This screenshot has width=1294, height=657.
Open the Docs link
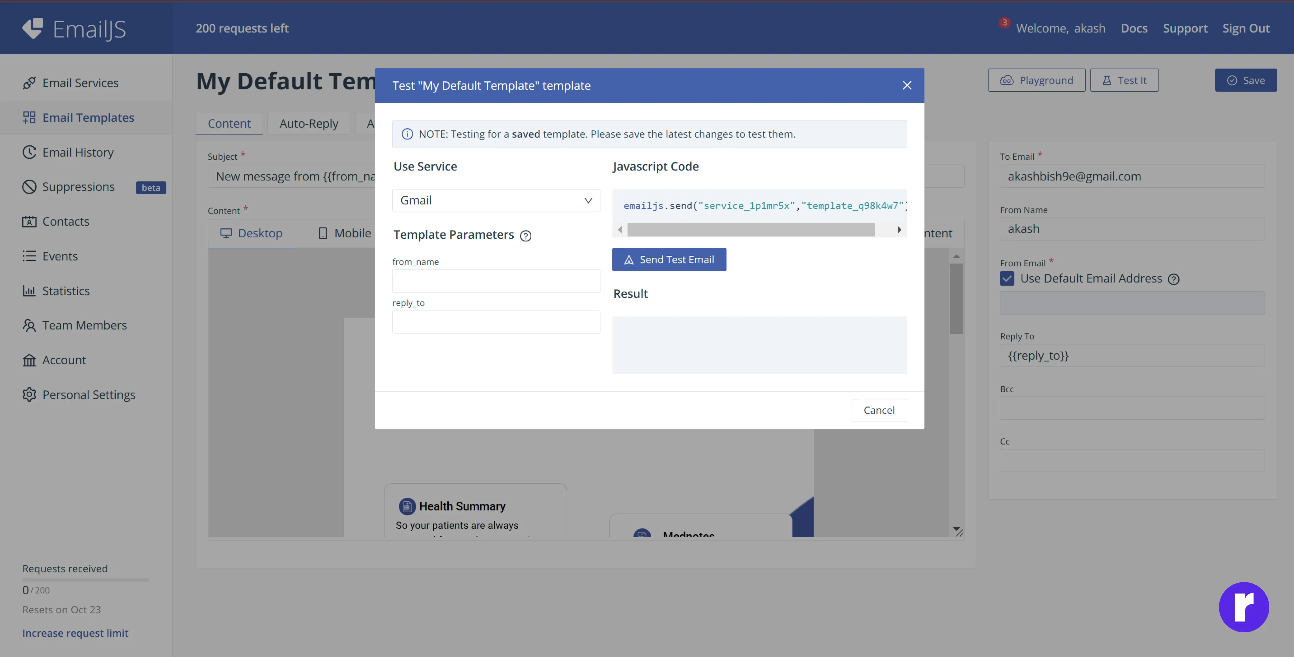click(x=1134, y=28)
